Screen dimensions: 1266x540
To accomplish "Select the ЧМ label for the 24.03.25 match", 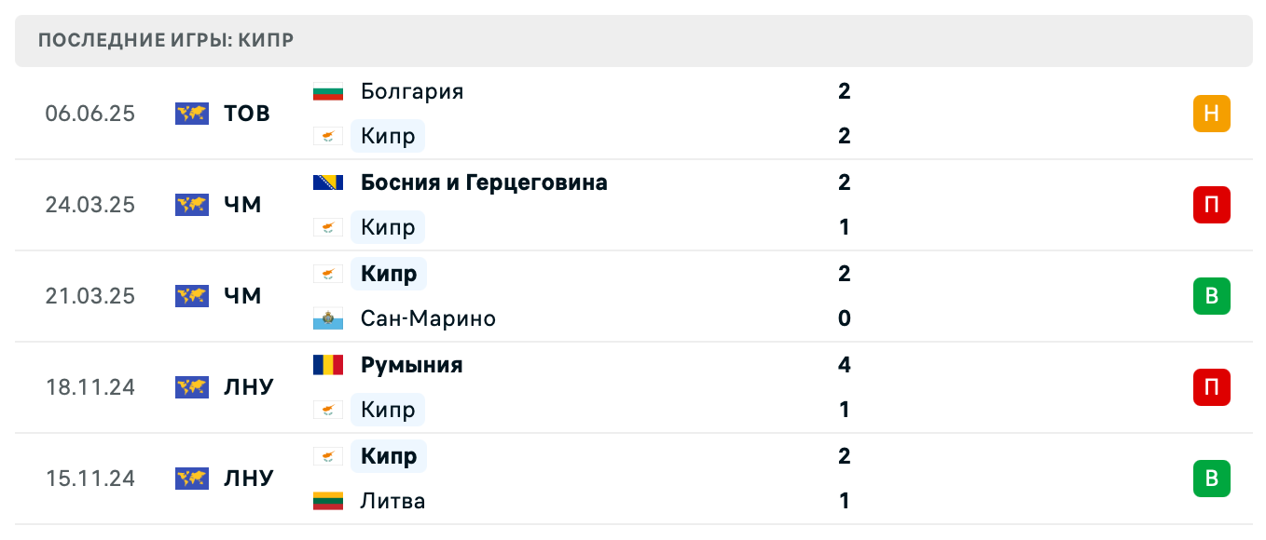I will (x=245, y=205).
